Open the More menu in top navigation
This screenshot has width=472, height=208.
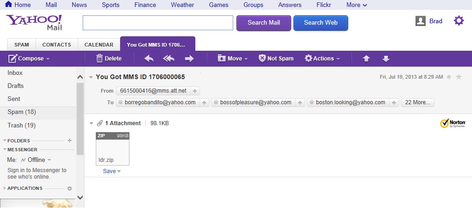tap(357, 5)
